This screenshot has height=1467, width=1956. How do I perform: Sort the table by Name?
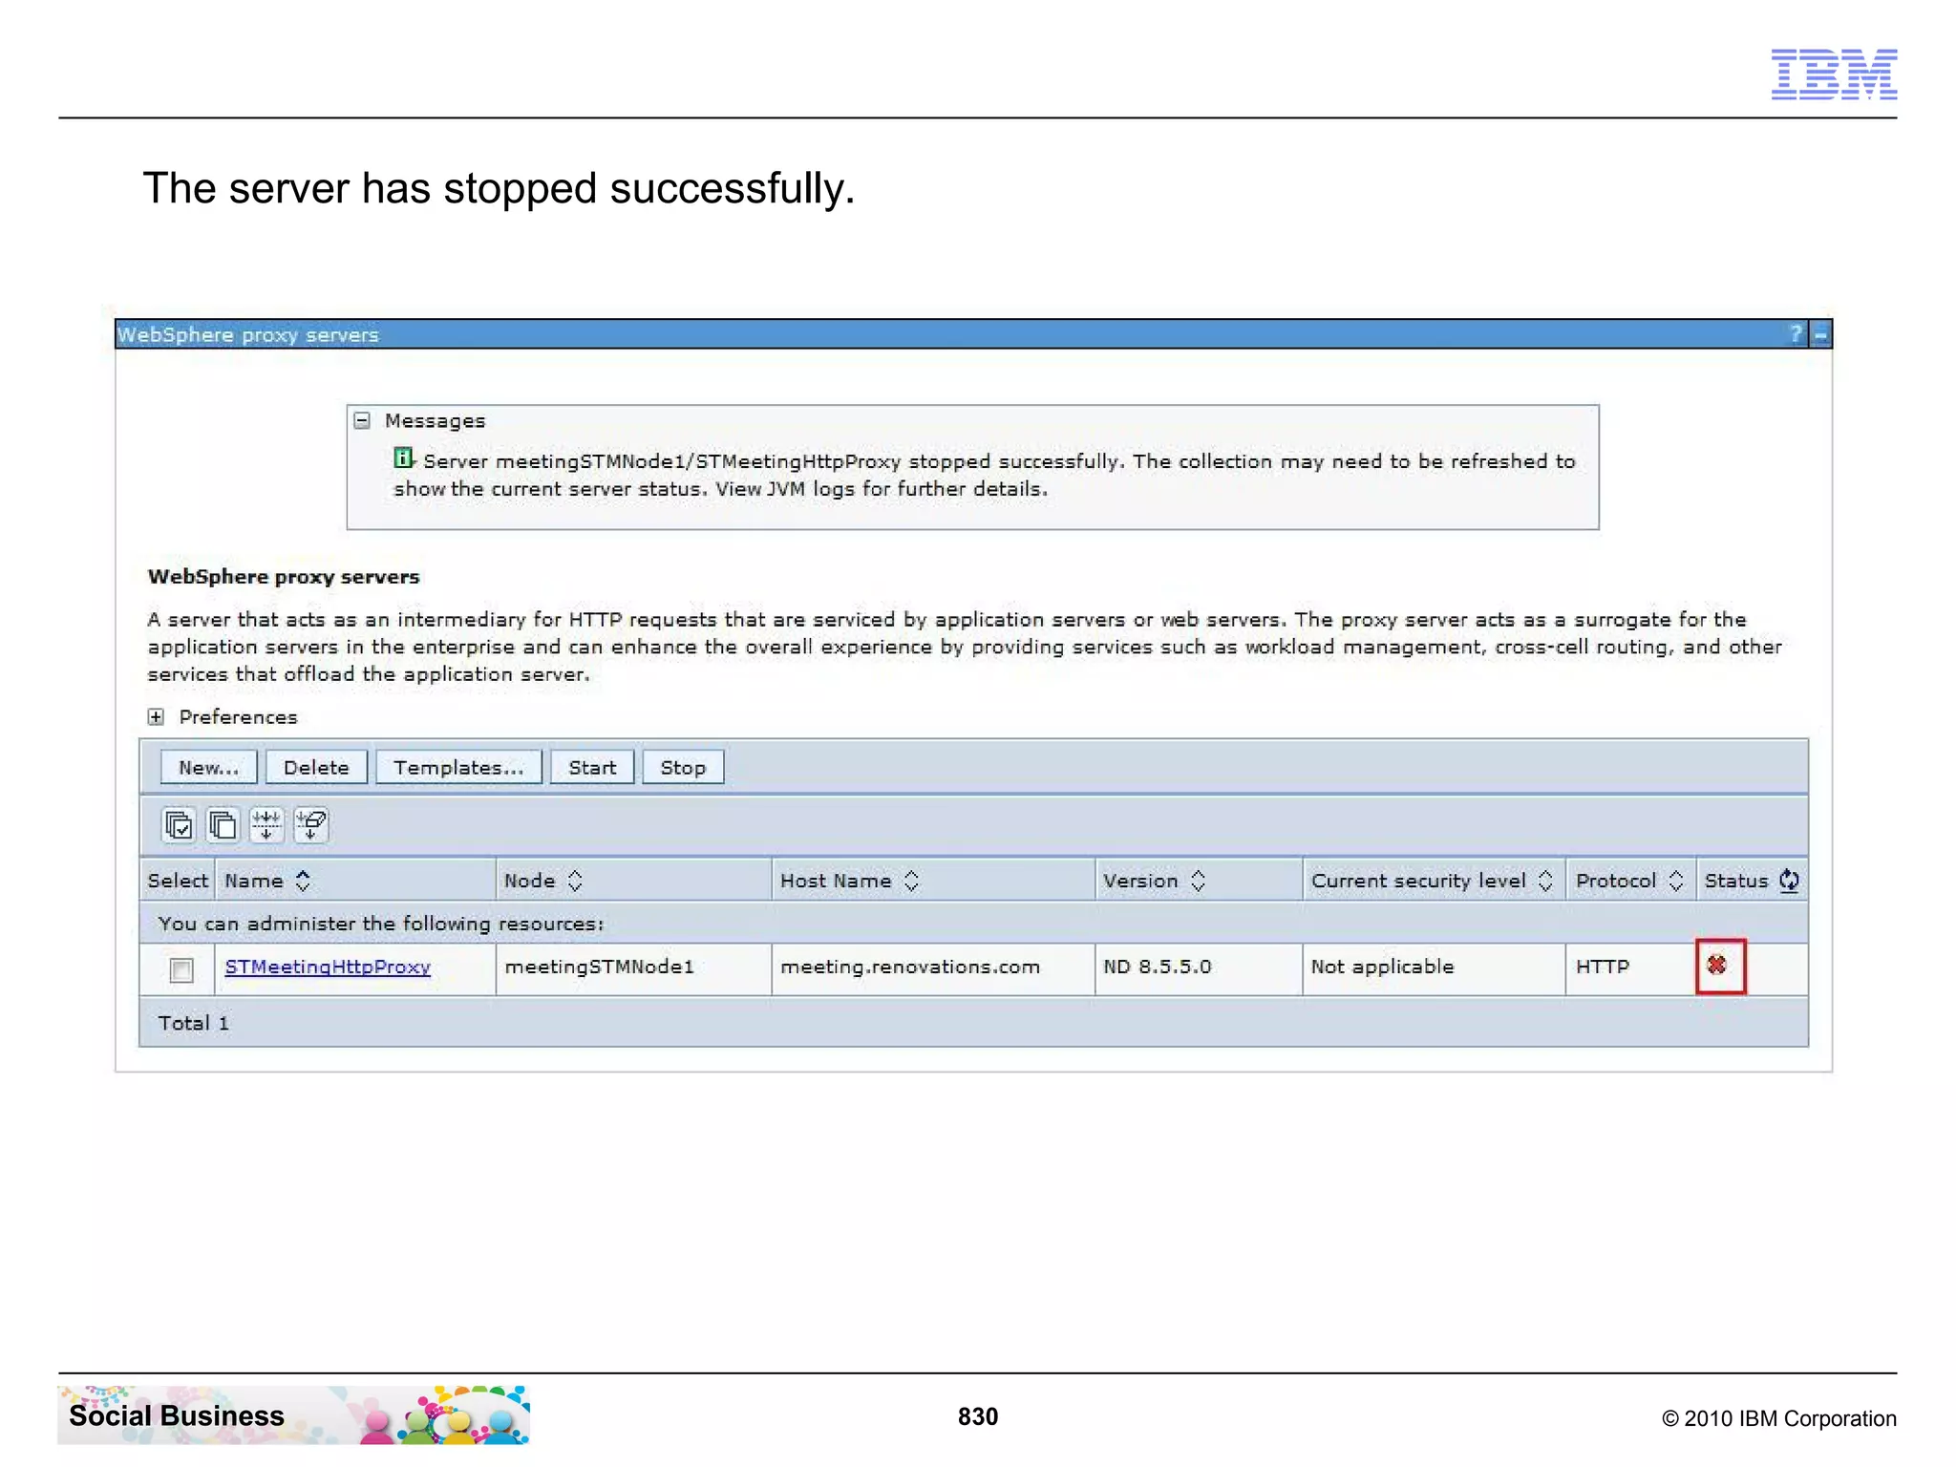click(x=303, y=881)
